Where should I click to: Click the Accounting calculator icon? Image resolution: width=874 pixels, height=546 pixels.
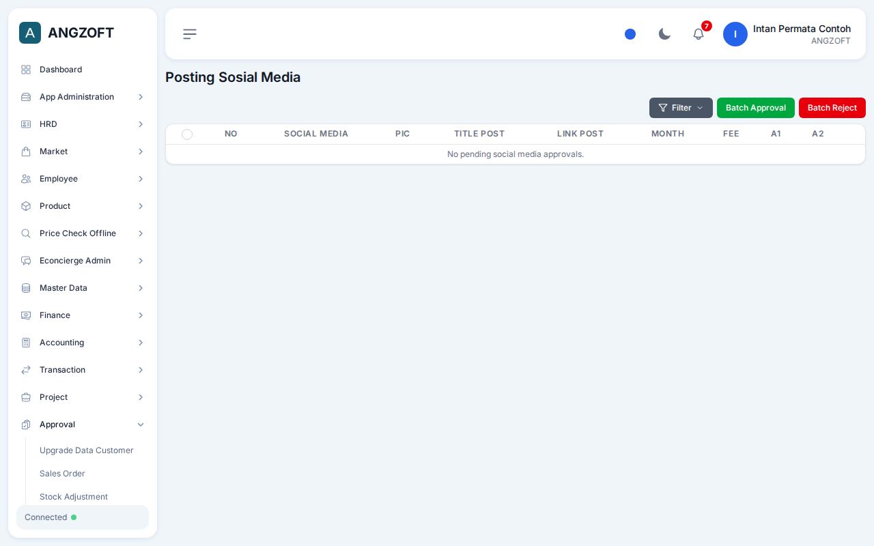(x=26, y=343)
